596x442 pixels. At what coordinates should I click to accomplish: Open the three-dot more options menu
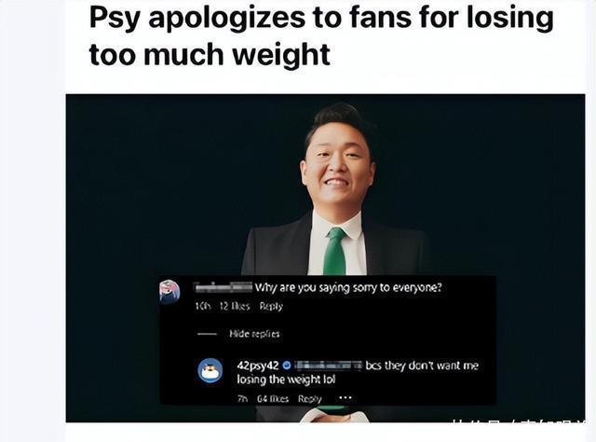click(x=345, y=398)
